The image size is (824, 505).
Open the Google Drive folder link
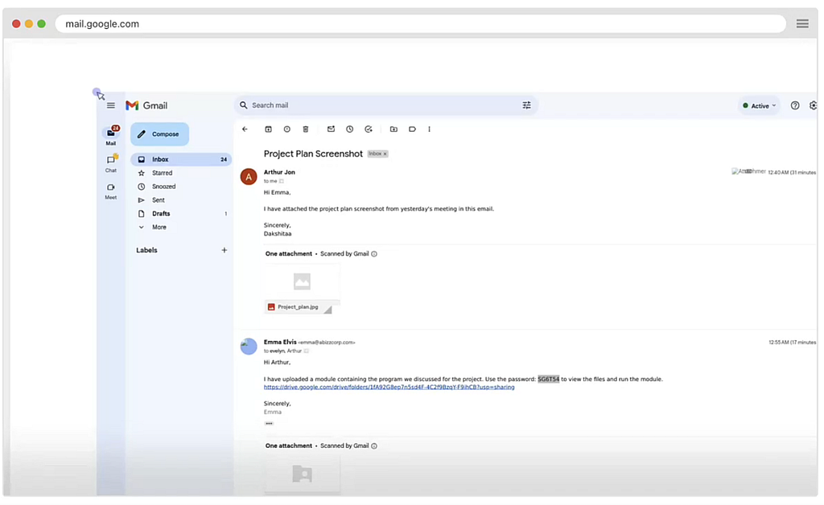tap(389, 388)
